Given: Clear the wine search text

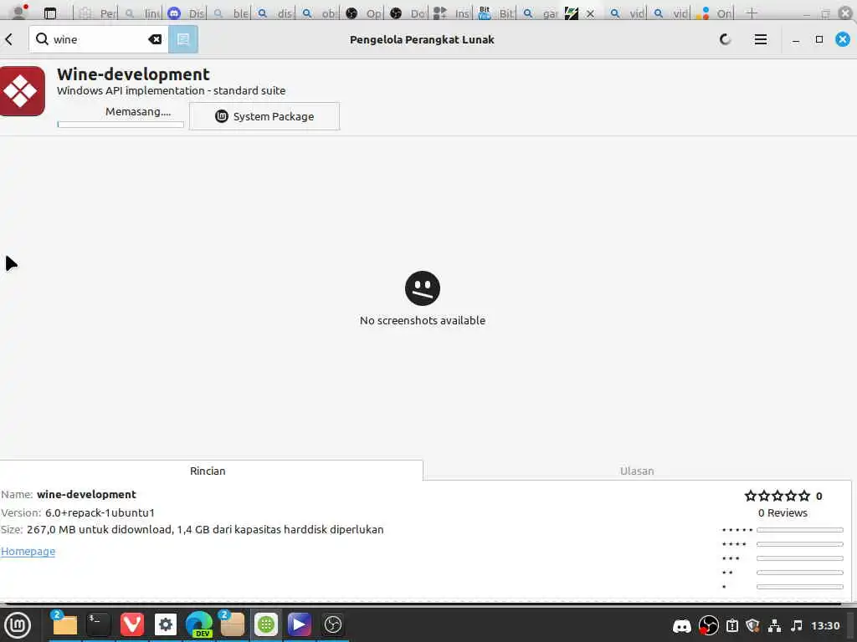Looking at the screenshot, I should coord(155,39).
